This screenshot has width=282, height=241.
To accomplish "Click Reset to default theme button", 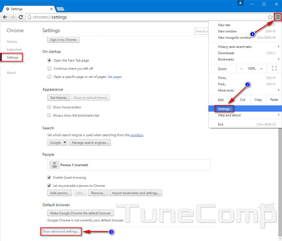I will [x=90, y=97].
